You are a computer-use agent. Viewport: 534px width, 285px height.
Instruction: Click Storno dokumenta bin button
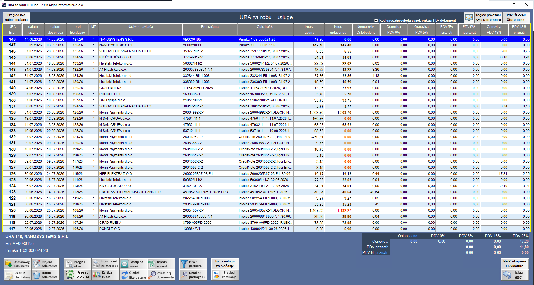click(x=45, y=275)
